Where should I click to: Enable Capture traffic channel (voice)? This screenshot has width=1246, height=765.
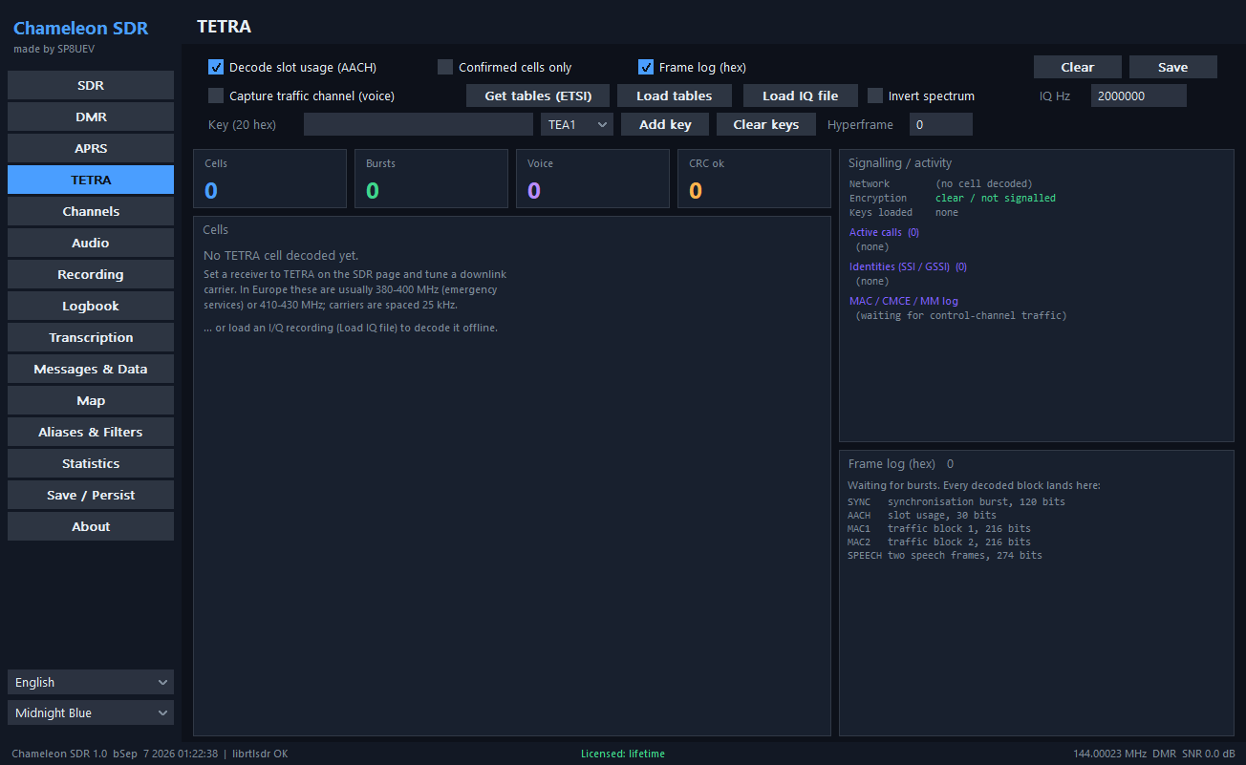pos(216,96)
